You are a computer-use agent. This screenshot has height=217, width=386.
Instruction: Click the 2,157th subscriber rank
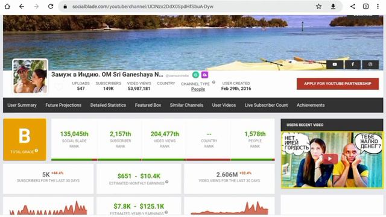pyautogui.click(x=121, y=134)
